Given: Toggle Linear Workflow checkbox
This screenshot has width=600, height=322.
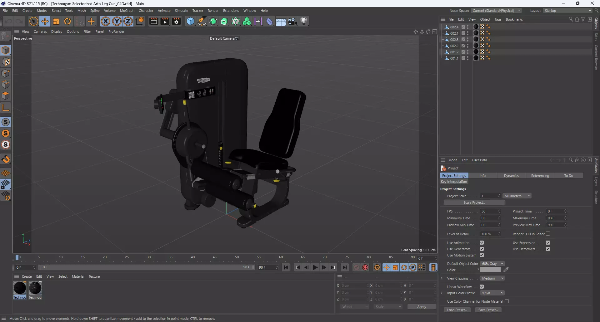Looking at the screenshot, I should [x=482, y=287].
